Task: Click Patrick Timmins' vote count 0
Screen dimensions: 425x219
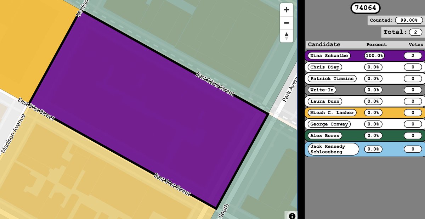Action: click(x=413, y=78)
